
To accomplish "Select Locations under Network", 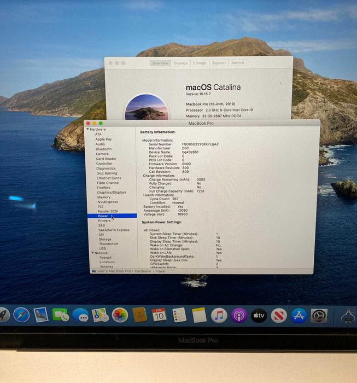I will coord(107,262).
